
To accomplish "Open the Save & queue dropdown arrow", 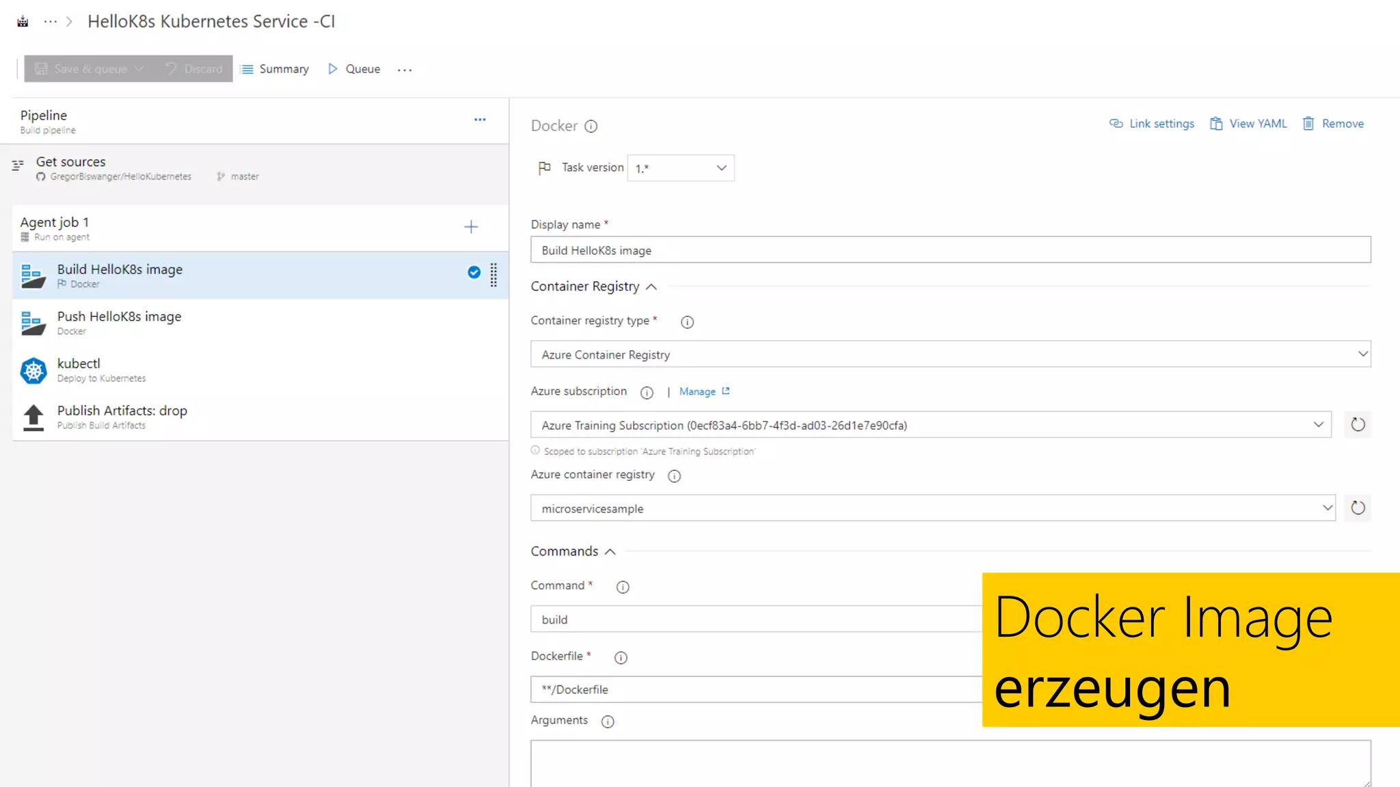I will (139, 69).
